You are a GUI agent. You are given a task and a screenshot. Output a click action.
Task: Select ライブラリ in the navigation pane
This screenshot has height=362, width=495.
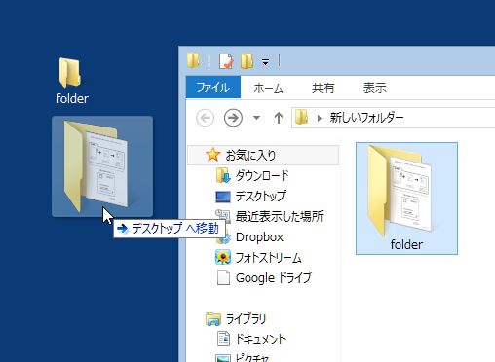coord(246,319)
